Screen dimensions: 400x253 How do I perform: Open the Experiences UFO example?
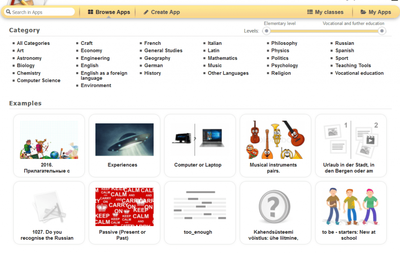pyautogui.click(x=125, y=146)
